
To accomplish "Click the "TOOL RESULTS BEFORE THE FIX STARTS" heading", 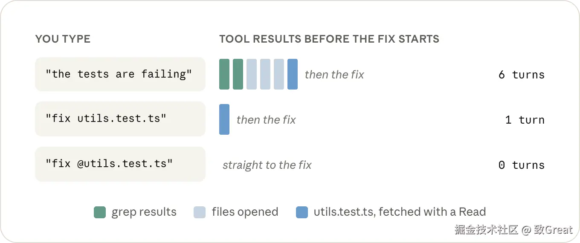I will coord(329,39).
